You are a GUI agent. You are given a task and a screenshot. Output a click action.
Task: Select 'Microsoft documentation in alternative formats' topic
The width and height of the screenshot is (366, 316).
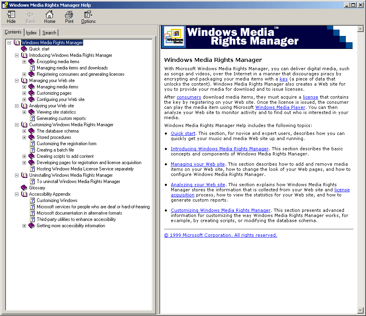pos(79,213)
